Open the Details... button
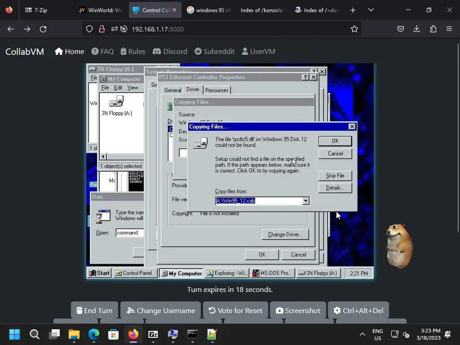This screenshot has width=460, height=345. click(335, 188)
